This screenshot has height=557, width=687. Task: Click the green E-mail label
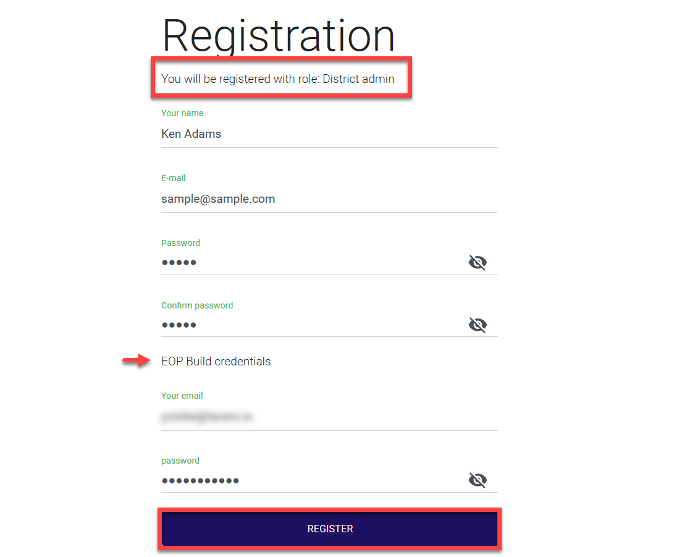pos(173,178)
